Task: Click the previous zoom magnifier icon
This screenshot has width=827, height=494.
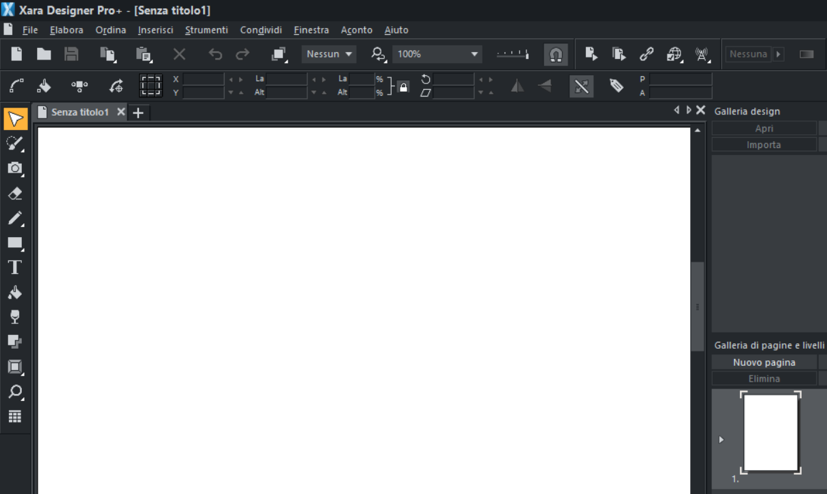Action: (379, 54)
